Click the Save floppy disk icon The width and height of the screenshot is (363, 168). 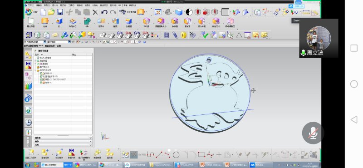coord(60,12)
